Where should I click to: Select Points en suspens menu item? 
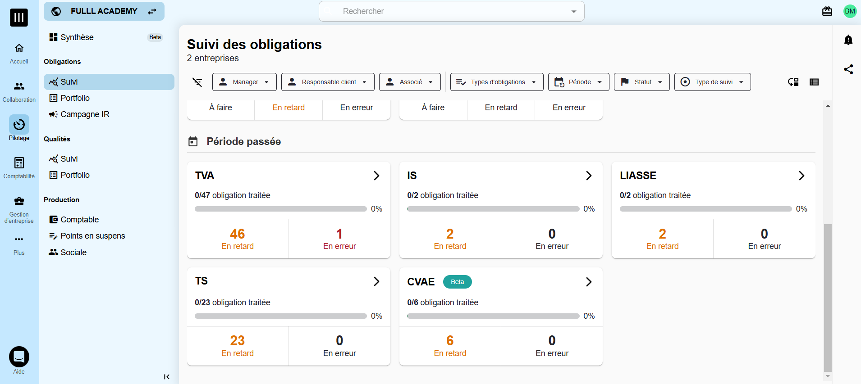(92, 236)
